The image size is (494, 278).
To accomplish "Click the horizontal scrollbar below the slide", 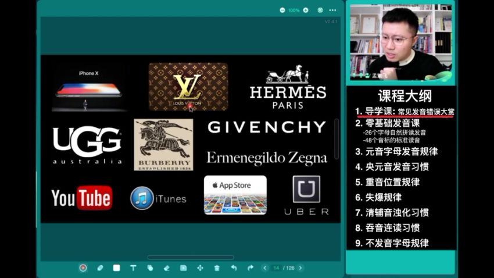I will tap(191, 258).
